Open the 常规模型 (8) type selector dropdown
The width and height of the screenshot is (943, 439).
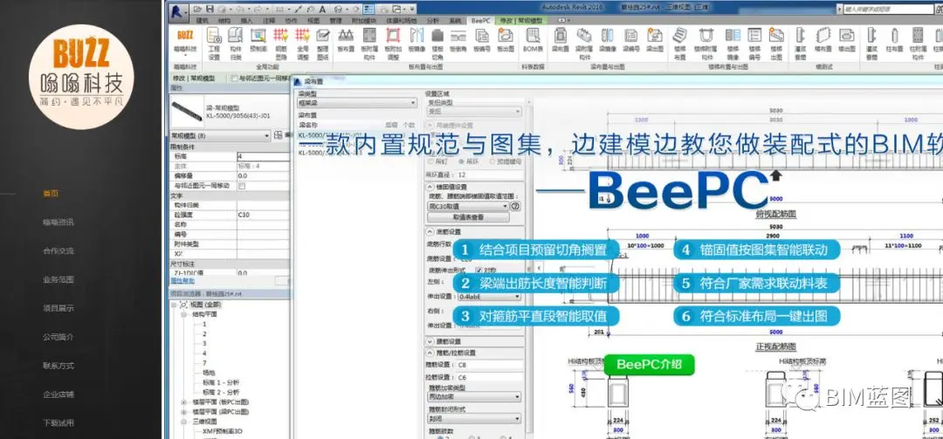pyautogui.click(x=221, y=136)
